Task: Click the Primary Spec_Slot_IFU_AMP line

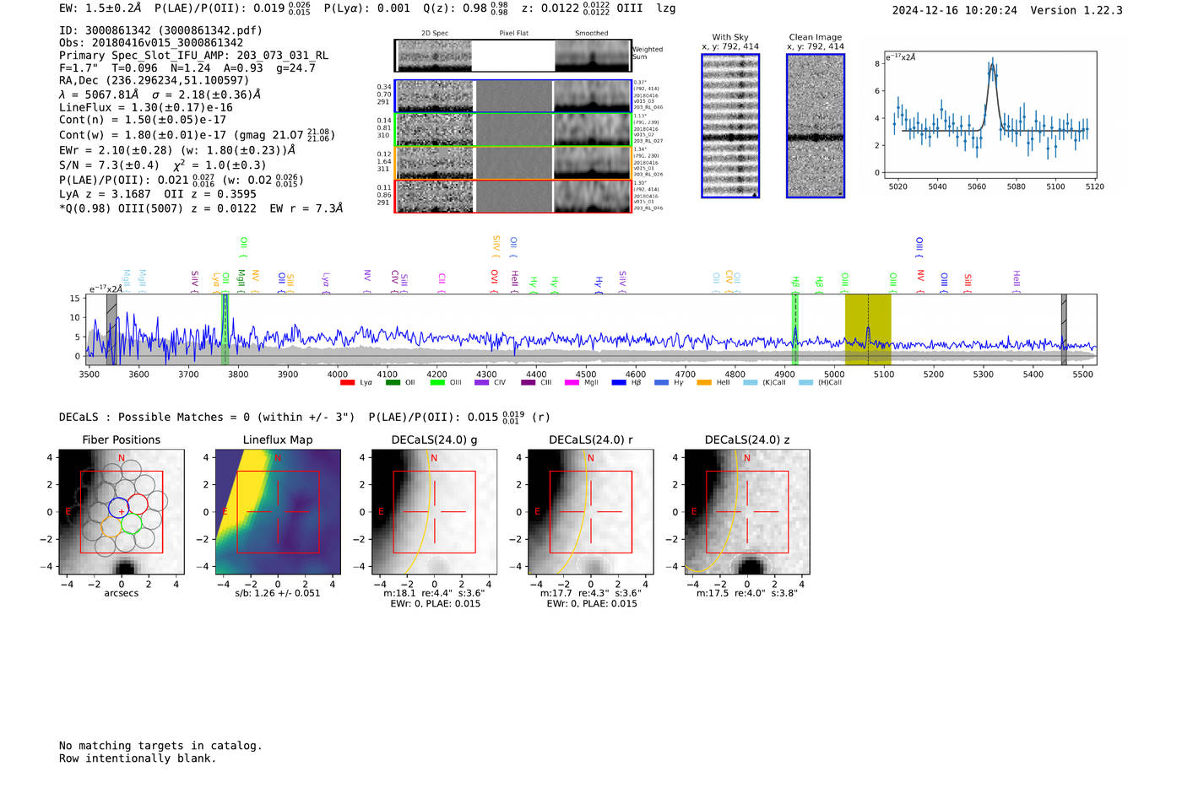Action: tap(193, 56)
